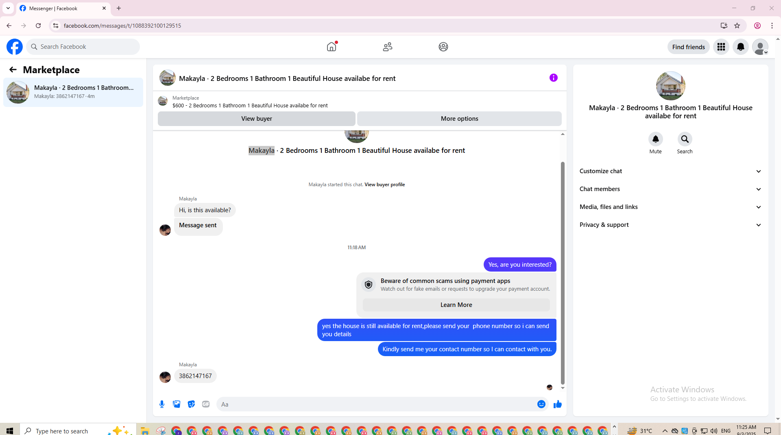Click the chat scrollbar thumb
781x435 pixels.
point(563,272)
